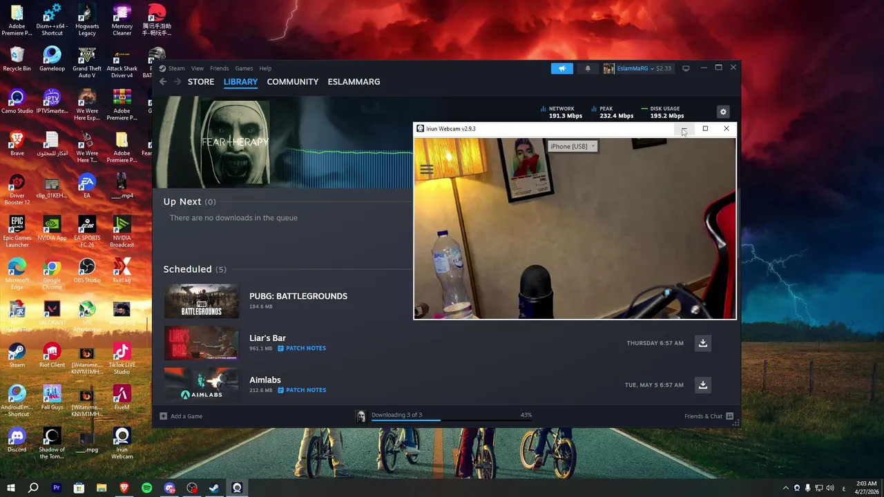Click download icon for Aimlabs
This screenshot has width=884, height=497.
702,385
